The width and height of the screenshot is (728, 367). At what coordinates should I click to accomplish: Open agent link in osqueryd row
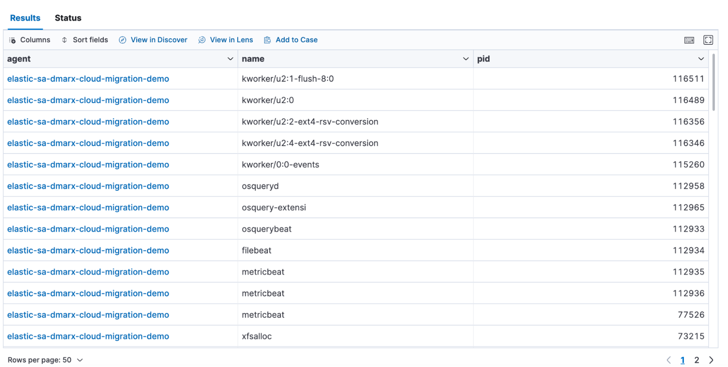tap(88, 186)
